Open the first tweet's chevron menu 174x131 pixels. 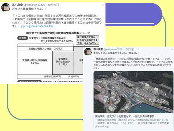103,5
